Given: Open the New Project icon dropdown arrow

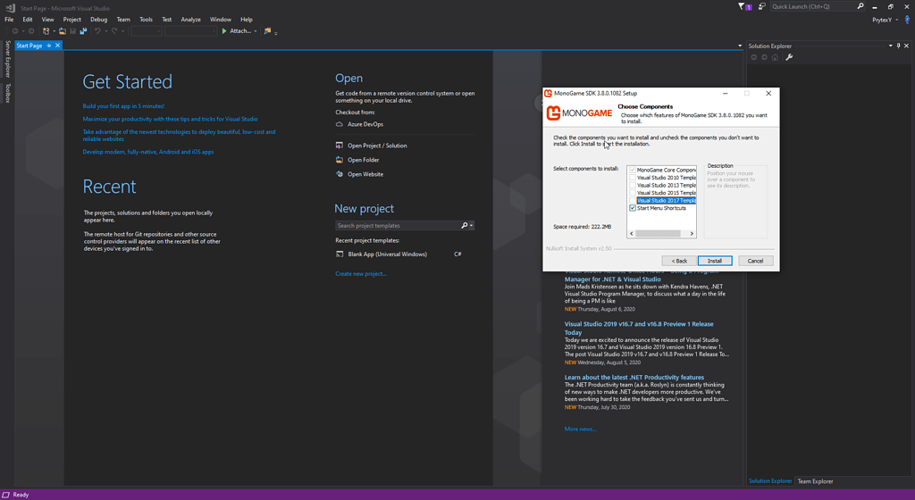Looking at the screenshot, I should (x=54, y=31).
